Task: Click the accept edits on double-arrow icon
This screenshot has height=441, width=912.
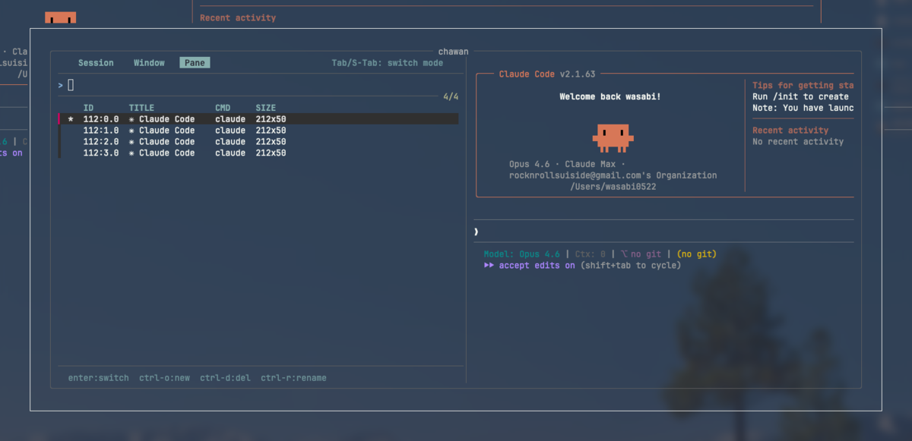Action: click(489, 266)
